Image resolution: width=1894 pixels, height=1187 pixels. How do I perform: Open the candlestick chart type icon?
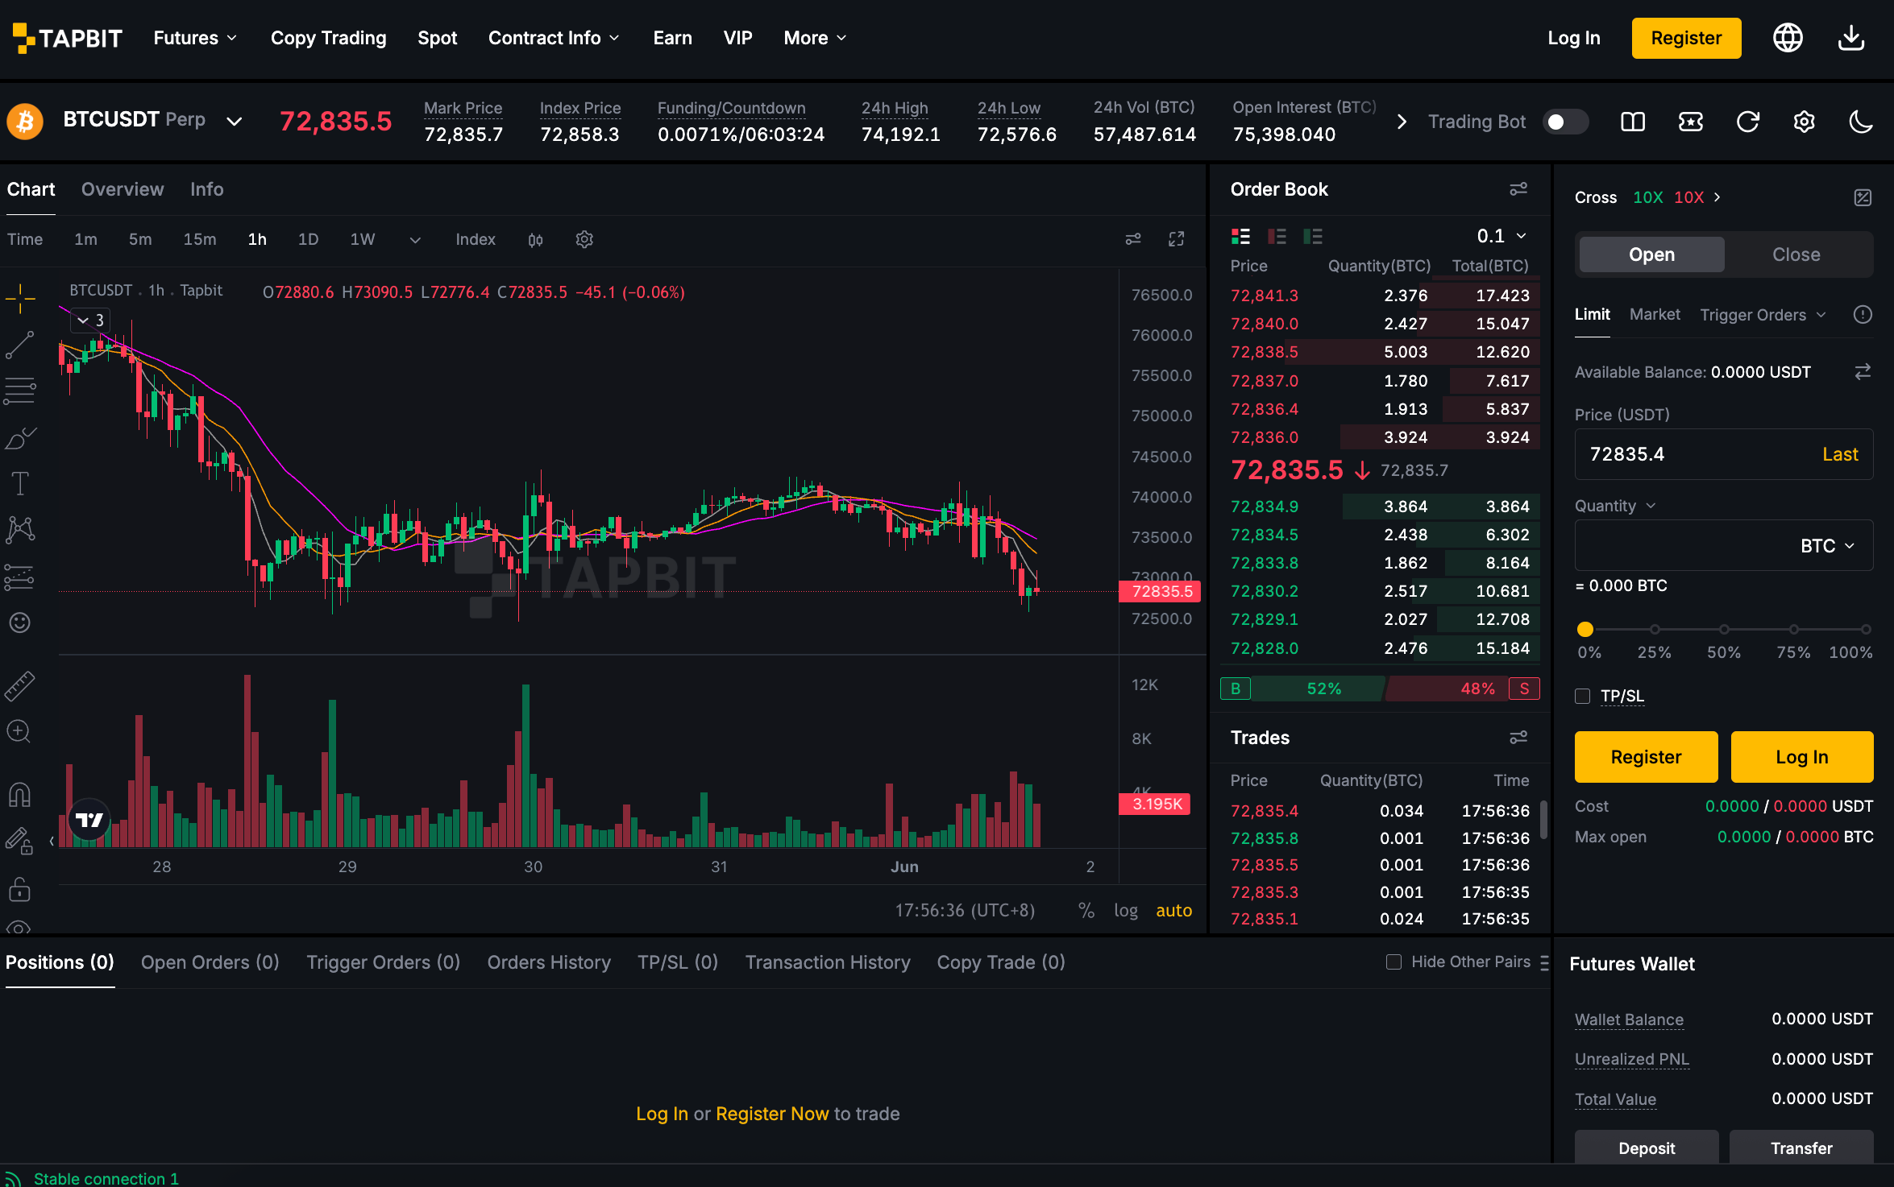pyautogui.click(x=535, y=240)
